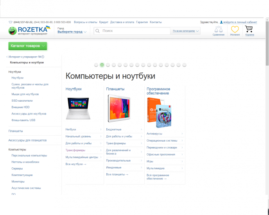Screen dimensions: 269x215
Task: Select the first carousel dot
Action: pos(96,65)
